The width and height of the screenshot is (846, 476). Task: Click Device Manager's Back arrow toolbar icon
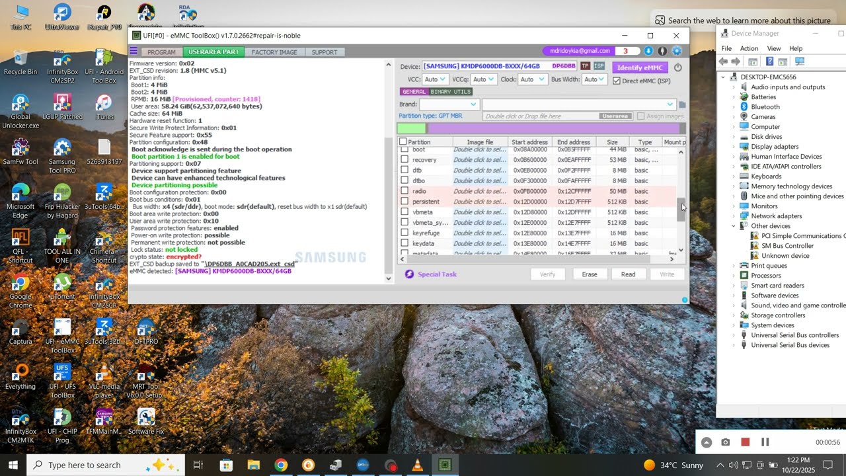click(723, 61)
